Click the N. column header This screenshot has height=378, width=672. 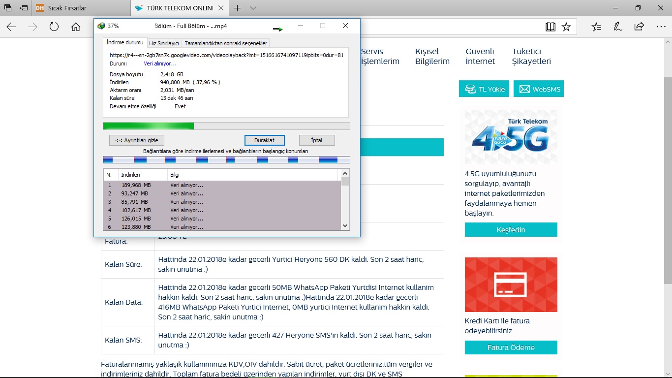click(x=111, y=175)
